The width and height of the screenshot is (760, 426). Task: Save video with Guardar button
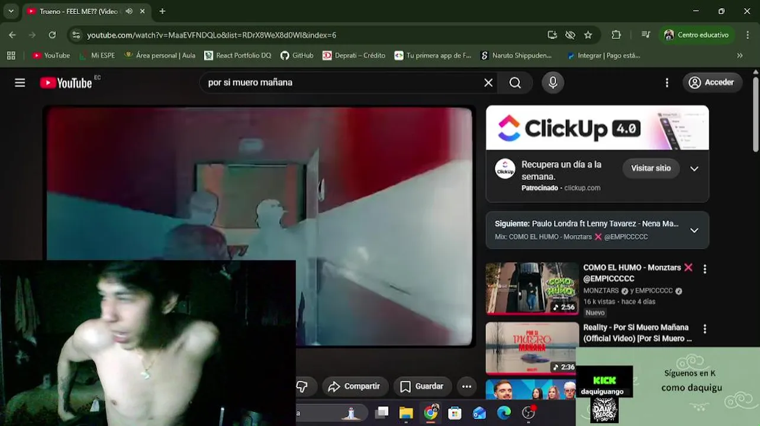tap(422, 386)
